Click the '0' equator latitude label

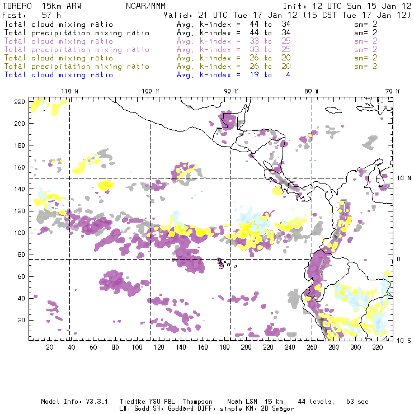coord(399,259)
